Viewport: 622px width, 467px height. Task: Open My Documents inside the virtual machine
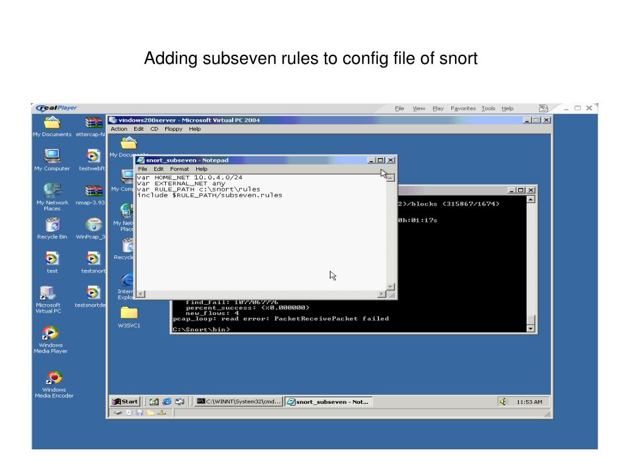(129, 143)
